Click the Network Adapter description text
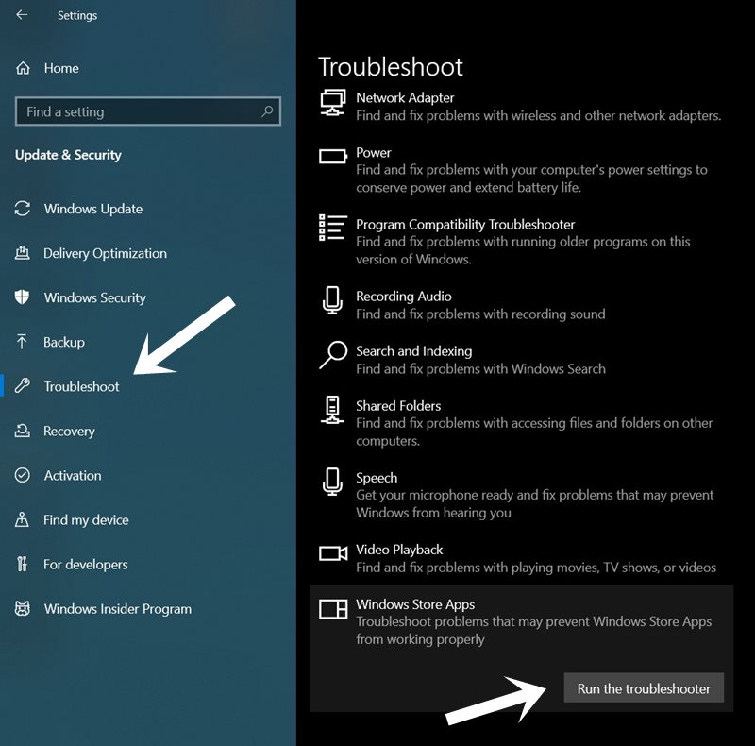755x746 pixels. pos(538,115)
